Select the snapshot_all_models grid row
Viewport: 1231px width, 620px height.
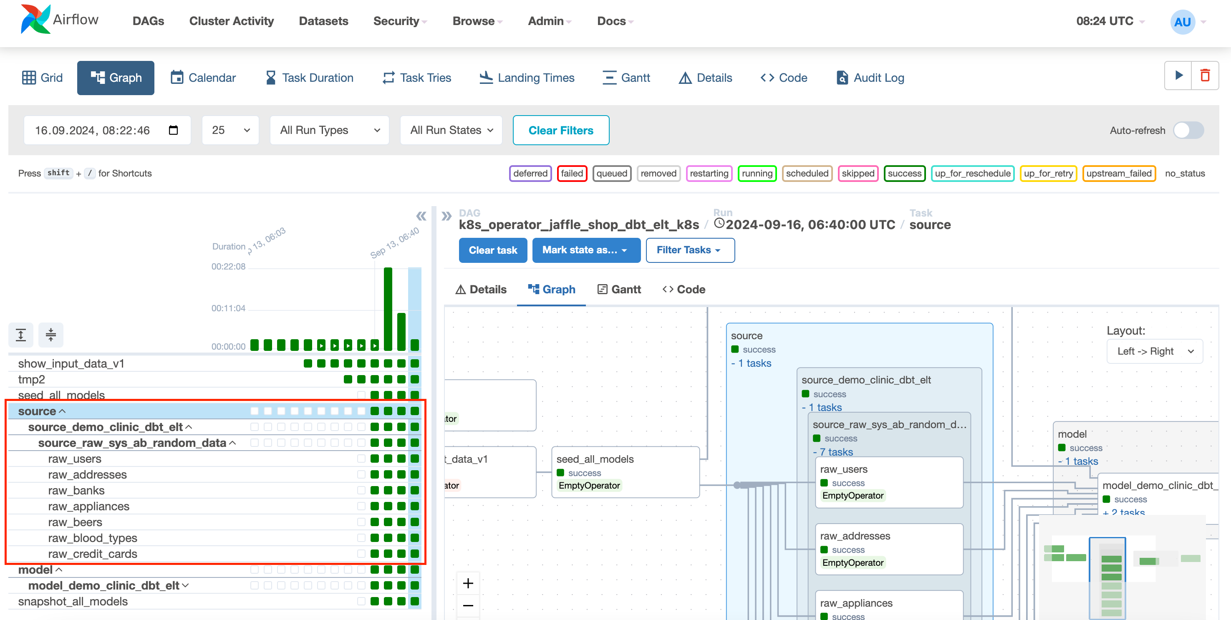coord(214,601)
